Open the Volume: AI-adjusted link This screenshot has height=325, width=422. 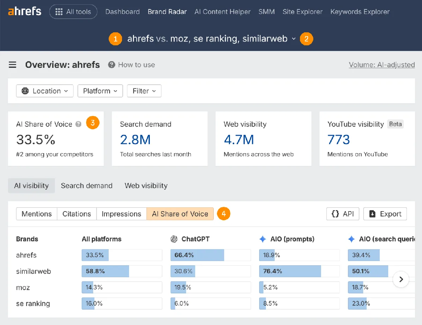(382, 65)
